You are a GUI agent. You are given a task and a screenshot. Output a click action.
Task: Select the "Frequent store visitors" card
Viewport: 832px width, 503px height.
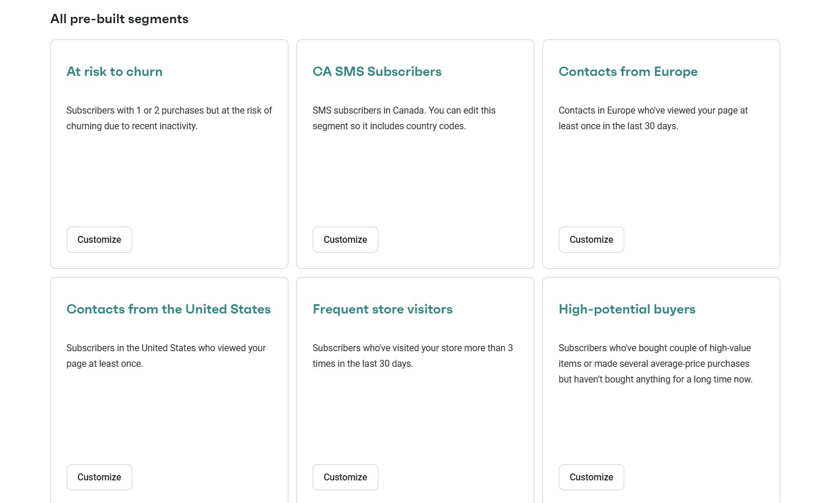(415, 411)
